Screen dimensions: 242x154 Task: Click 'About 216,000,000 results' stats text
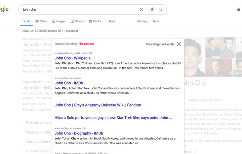pyautogui.click(x=50, y=31)
